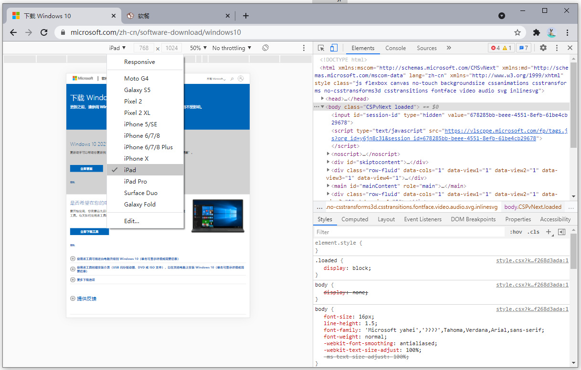Expand the main#mainContent DOM node

coord(328,186)
